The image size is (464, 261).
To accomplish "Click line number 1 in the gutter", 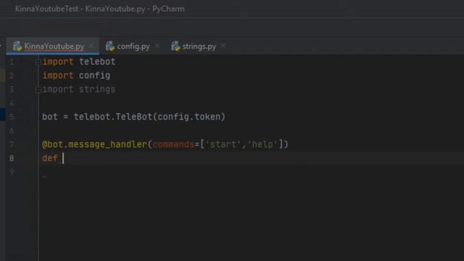I will pyautogui.click(x=12, y=62).
